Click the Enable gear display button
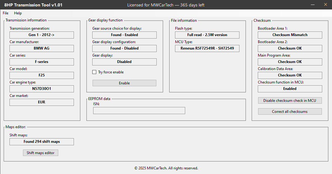Viewport: 332px width, 174px height. pyautogui.click(x=124, y=83)
